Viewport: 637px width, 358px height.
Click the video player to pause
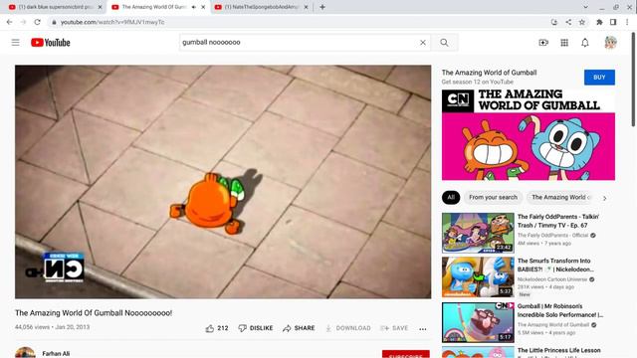pyautogui.click(x=223, y=182)
